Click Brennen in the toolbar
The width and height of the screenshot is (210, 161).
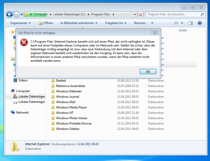[140, 23]
